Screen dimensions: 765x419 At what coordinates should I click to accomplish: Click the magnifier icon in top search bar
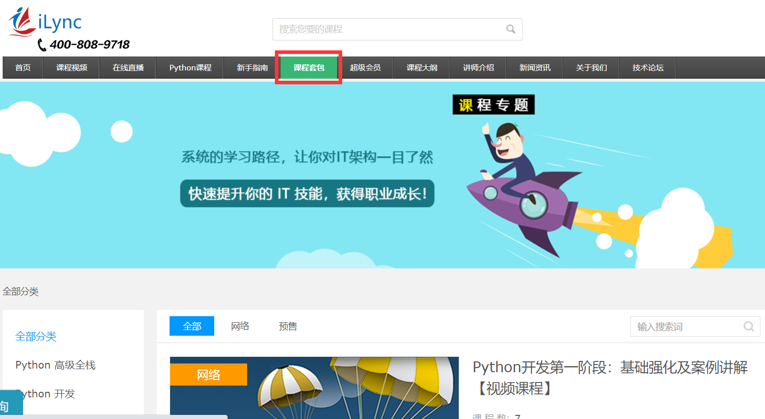[510, 29]
